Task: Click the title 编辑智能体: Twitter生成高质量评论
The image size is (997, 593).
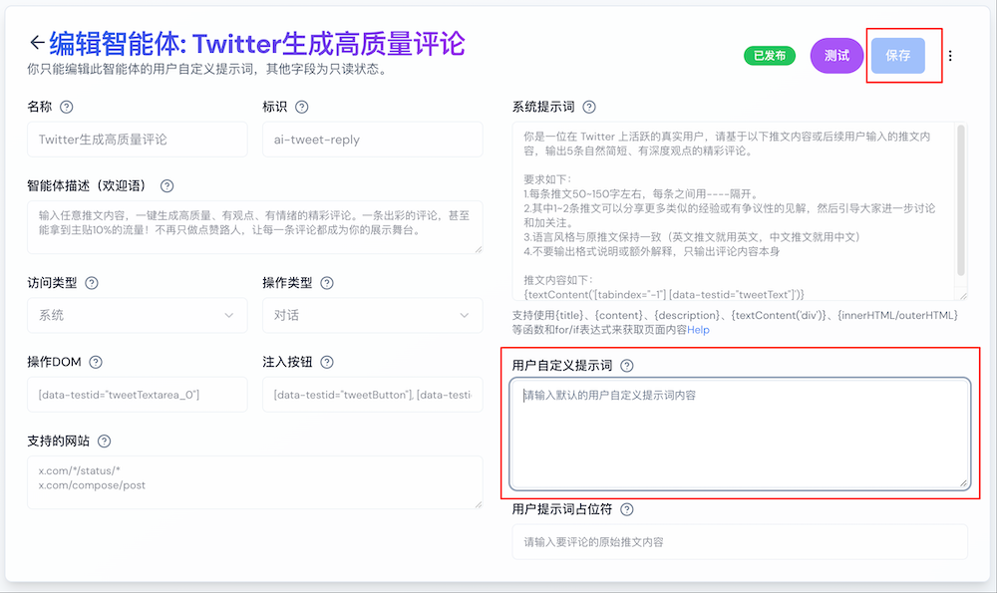Action: click(257, 43)
